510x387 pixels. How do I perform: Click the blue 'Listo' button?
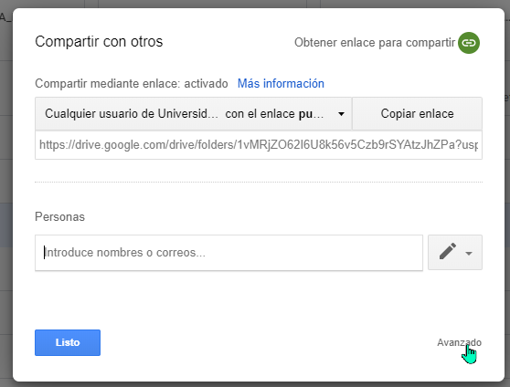[x=68, y=342]
